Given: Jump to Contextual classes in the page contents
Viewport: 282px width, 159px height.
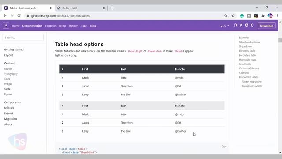Looking at the screenshot, I should tap(249, 68).
